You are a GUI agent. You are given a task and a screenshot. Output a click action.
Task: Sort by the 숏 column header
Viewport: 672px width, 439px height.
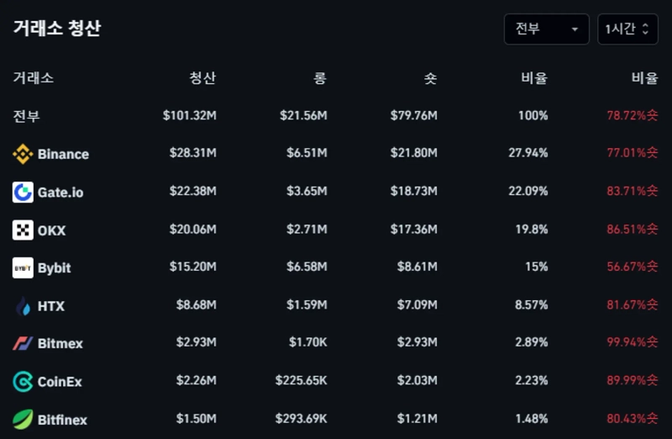point(430,78)
